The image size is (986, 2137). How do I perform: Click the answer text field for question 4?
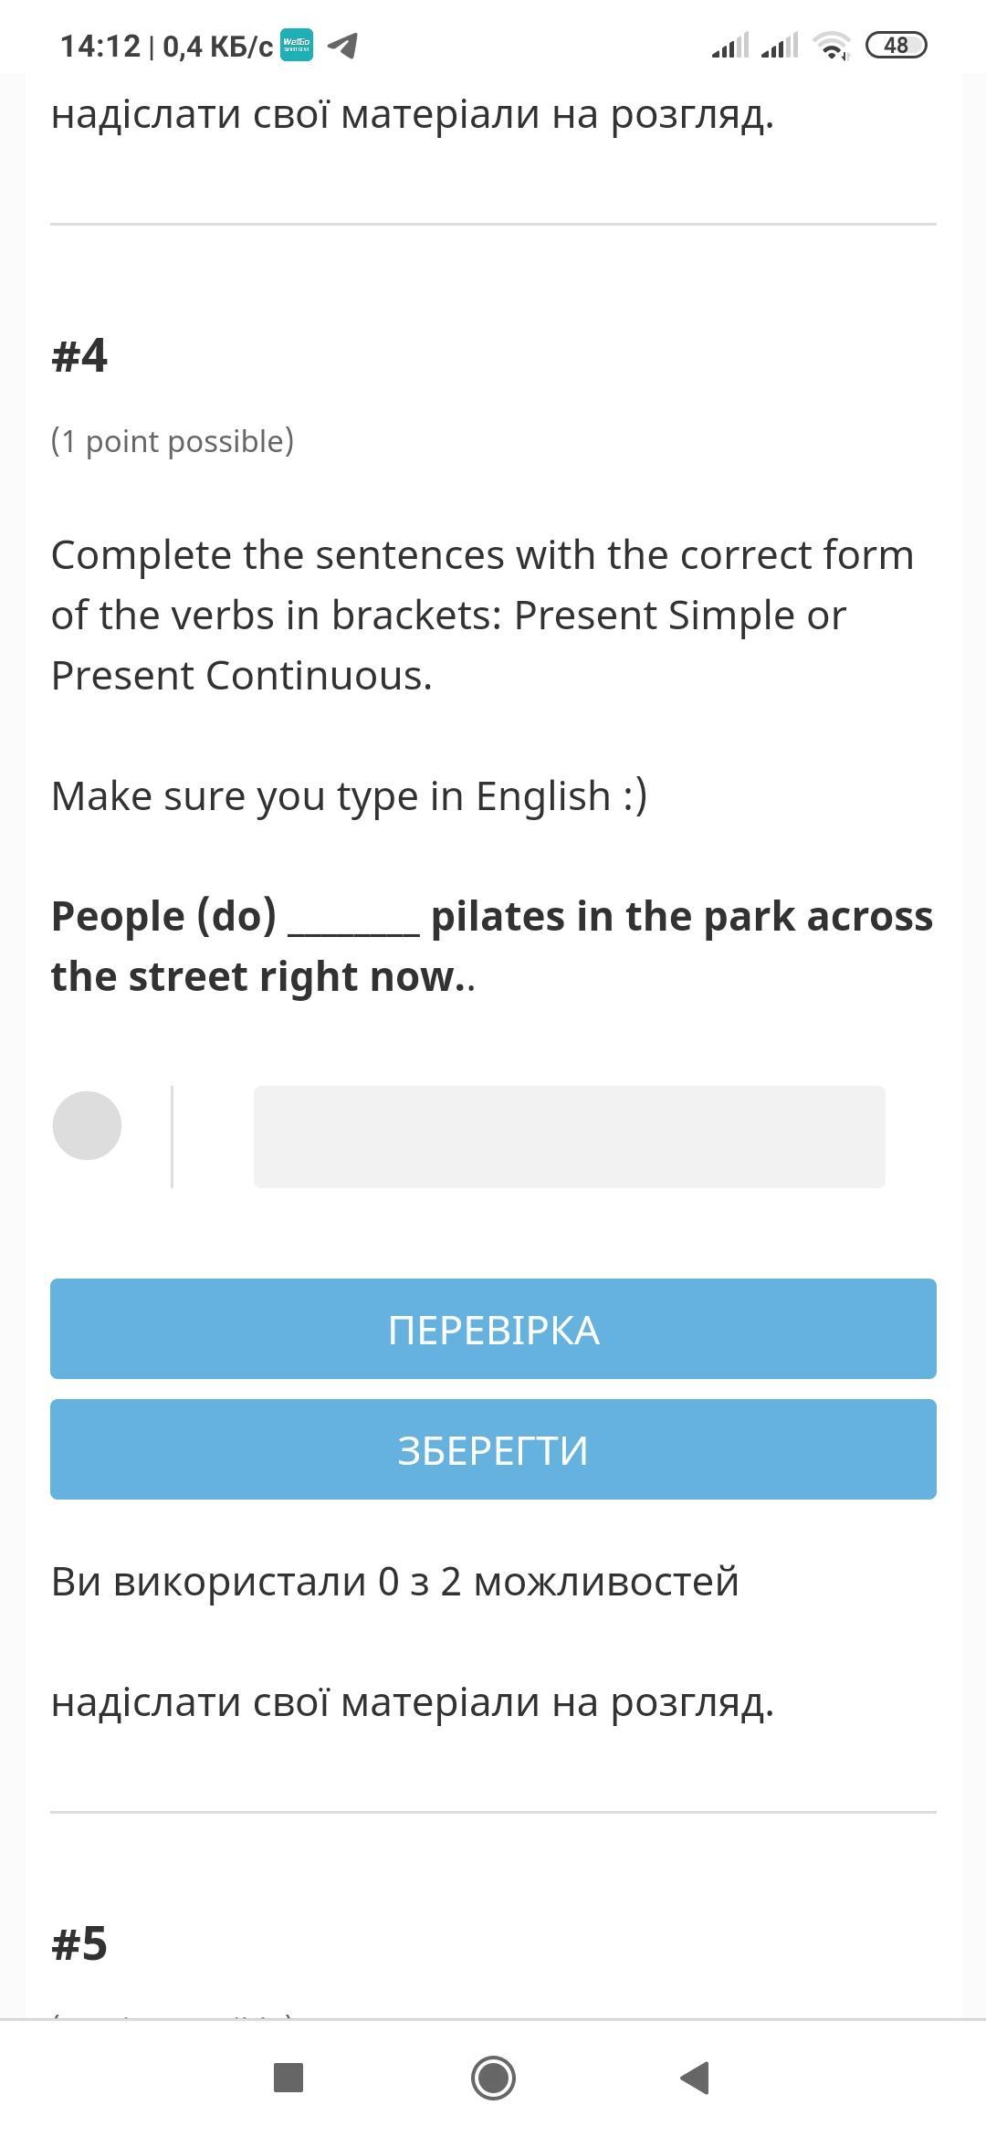[570, 1137]
